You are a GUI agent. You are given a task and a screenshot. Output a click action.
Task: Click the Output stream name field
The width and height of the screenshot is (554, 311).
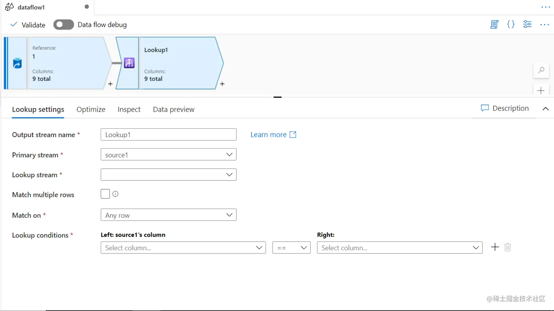pyautogui.click(x=168, y=135)
